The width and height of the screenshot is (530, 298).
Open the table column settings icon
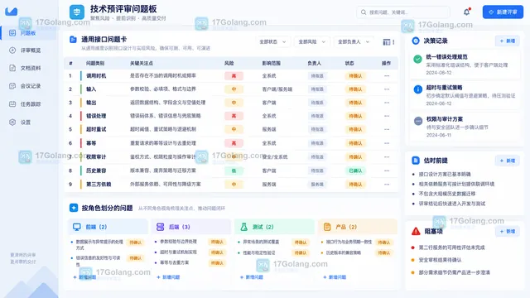pos(387,42)
